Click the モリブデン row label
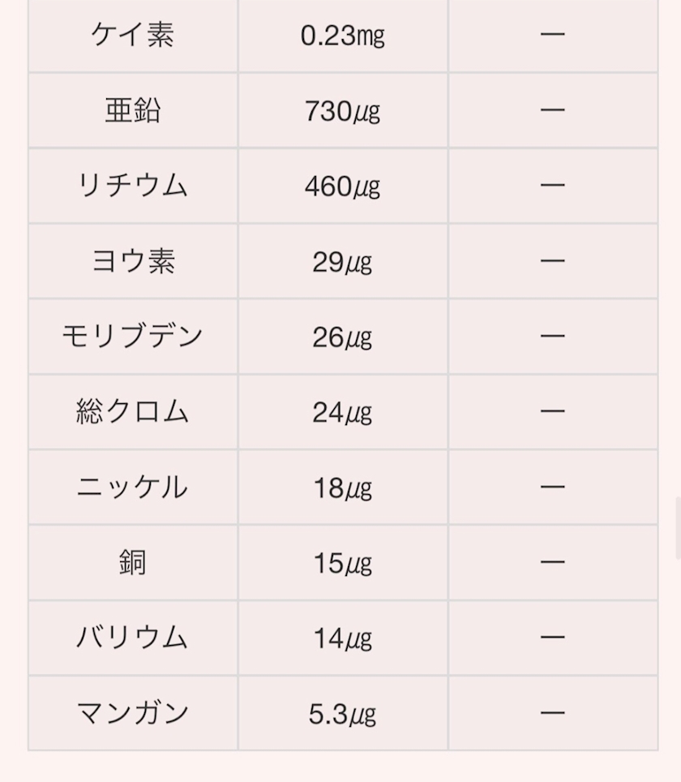 [132, 336]
